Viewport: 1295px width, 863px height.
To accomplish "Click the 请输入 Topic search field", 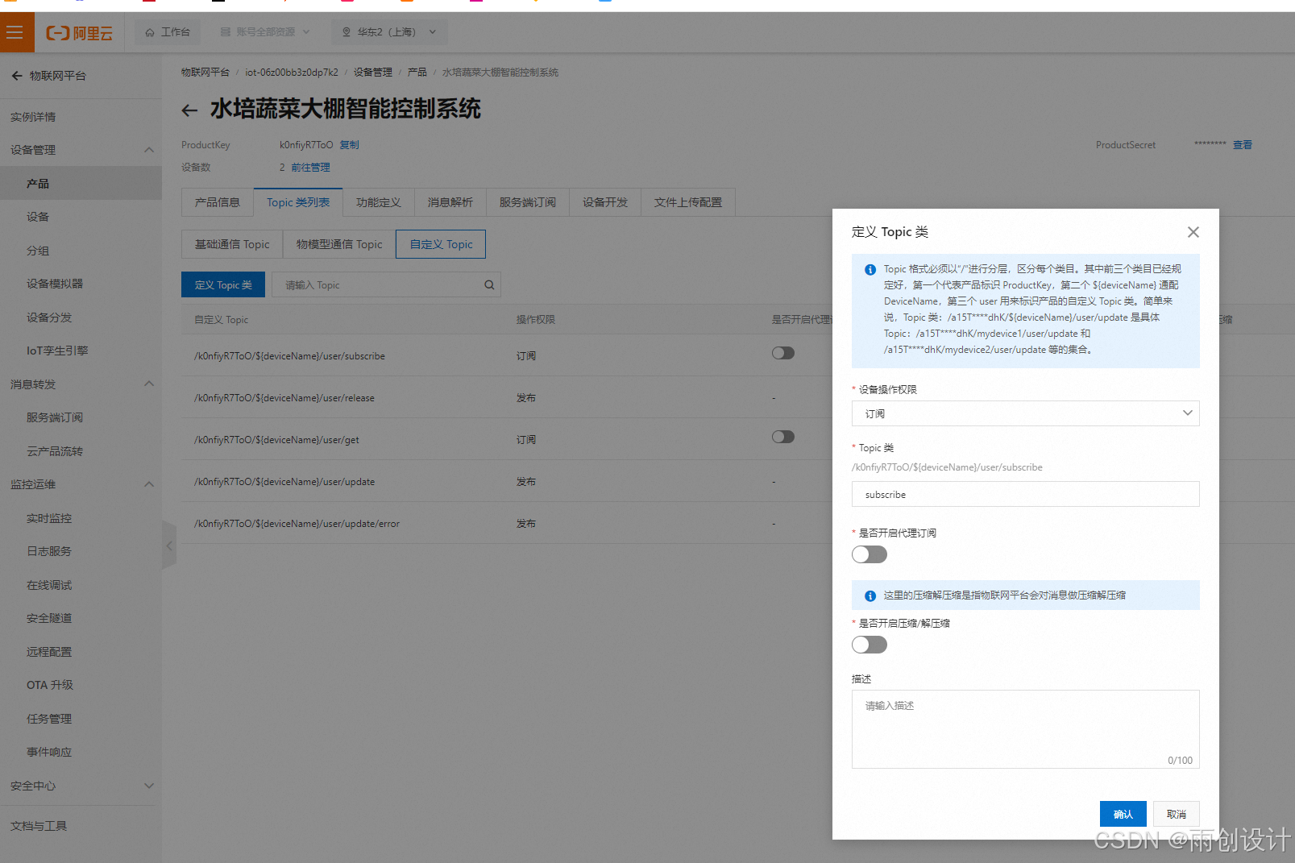I will coord(386,285).
